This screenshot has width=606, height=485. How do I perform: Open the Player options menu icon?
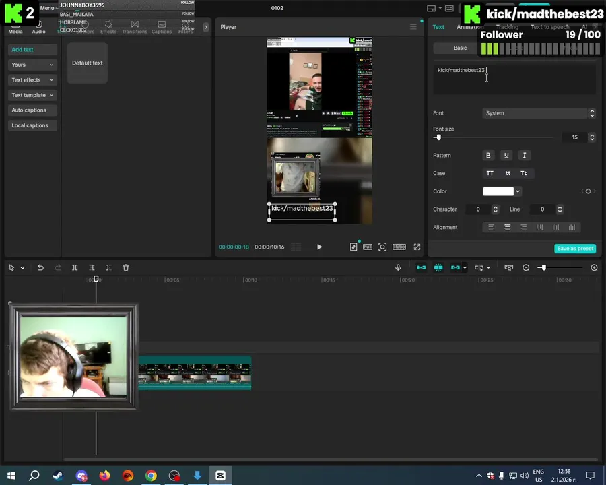click(x=413, y=27)
